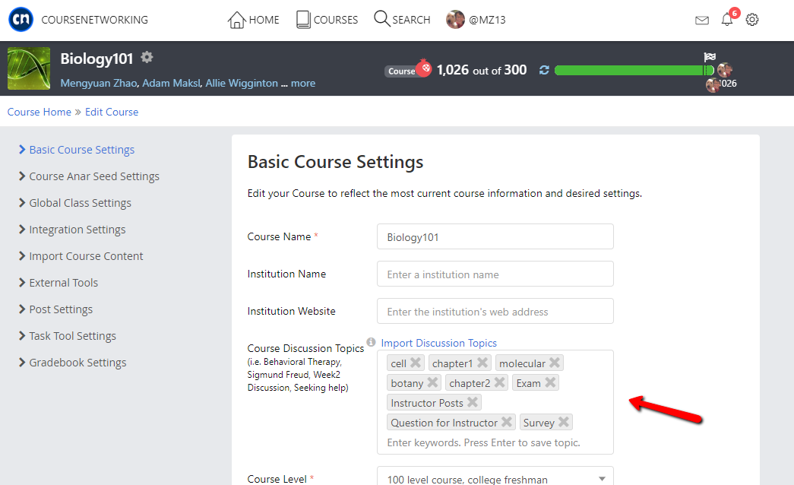The height and width of the screenshot is (485, 794).
Task: Go to Home via house icon
Action: tap(236, 20)
